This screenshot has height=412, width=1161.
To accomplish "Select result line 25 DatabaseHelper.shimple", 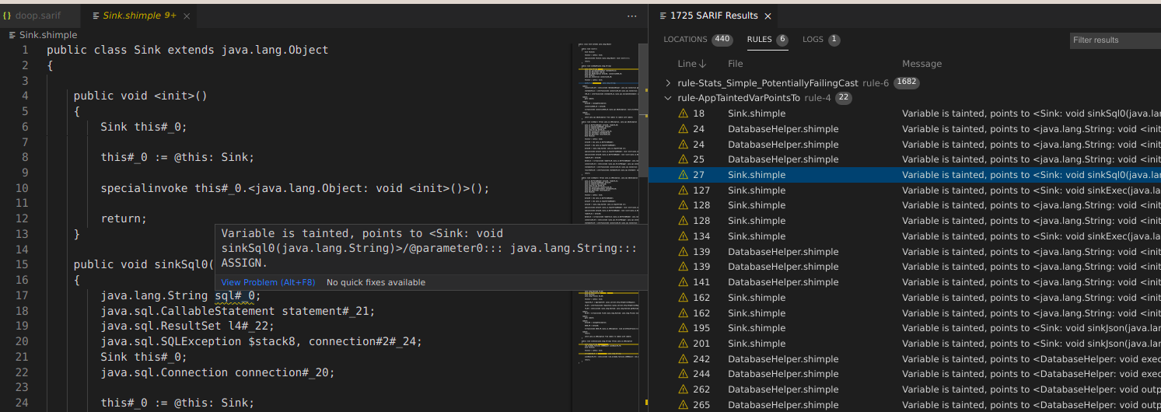I will [x=904, y=159].
